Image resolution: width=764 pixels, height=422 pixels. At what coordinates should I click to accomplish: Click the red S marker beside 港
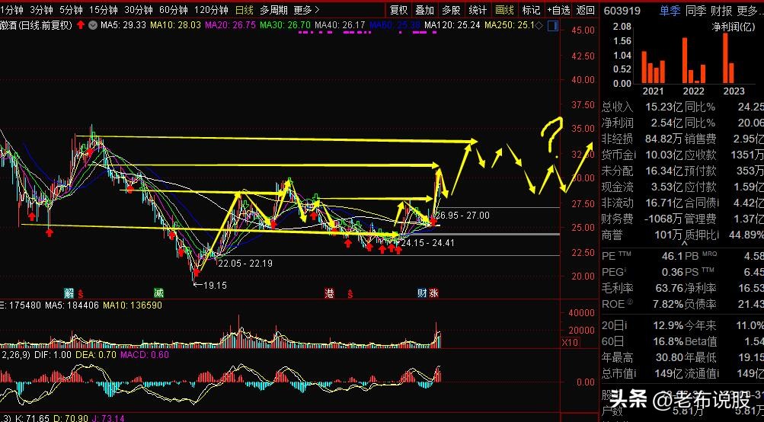pos(350,294)
